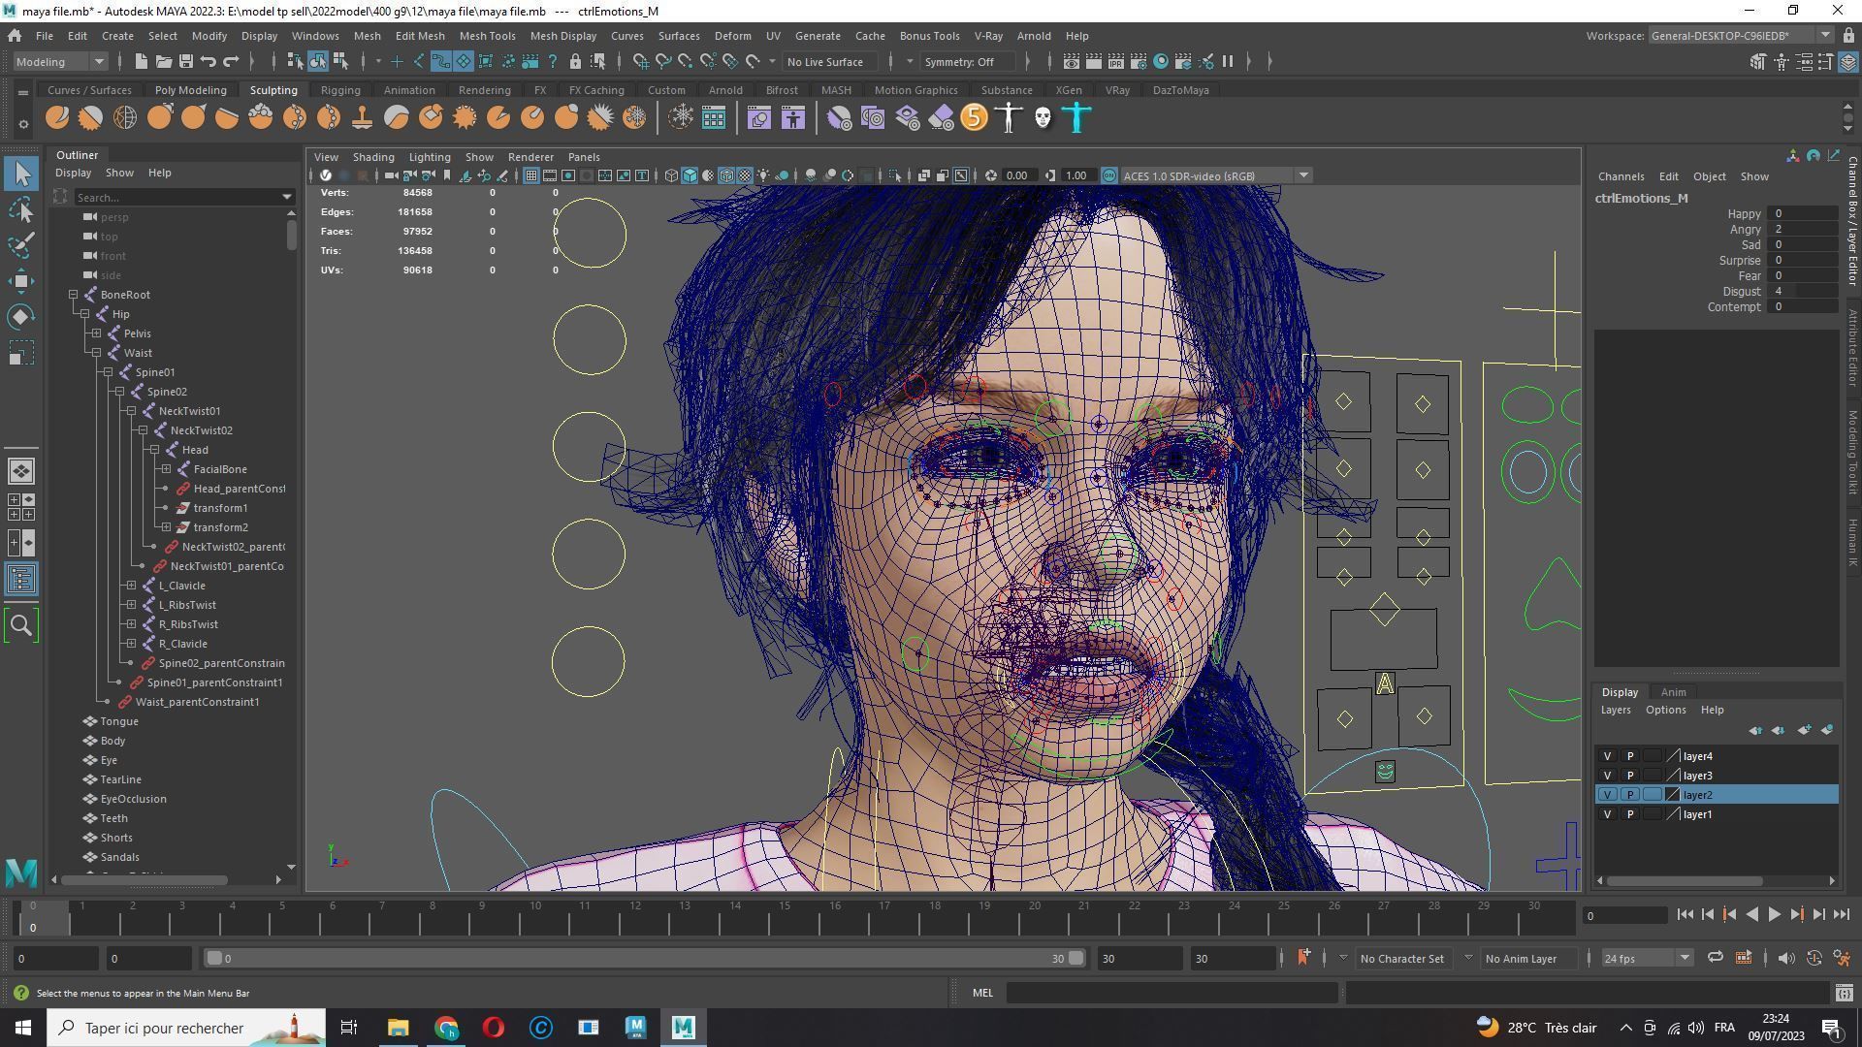Open the Modeling menu set dropdown
1862x1047 pixels.
(60, 61)
